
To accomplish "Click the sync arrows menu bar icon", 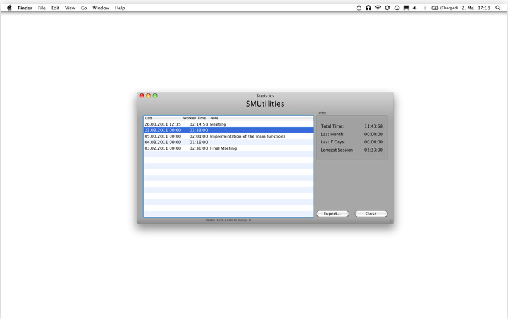I will point(387,8).
